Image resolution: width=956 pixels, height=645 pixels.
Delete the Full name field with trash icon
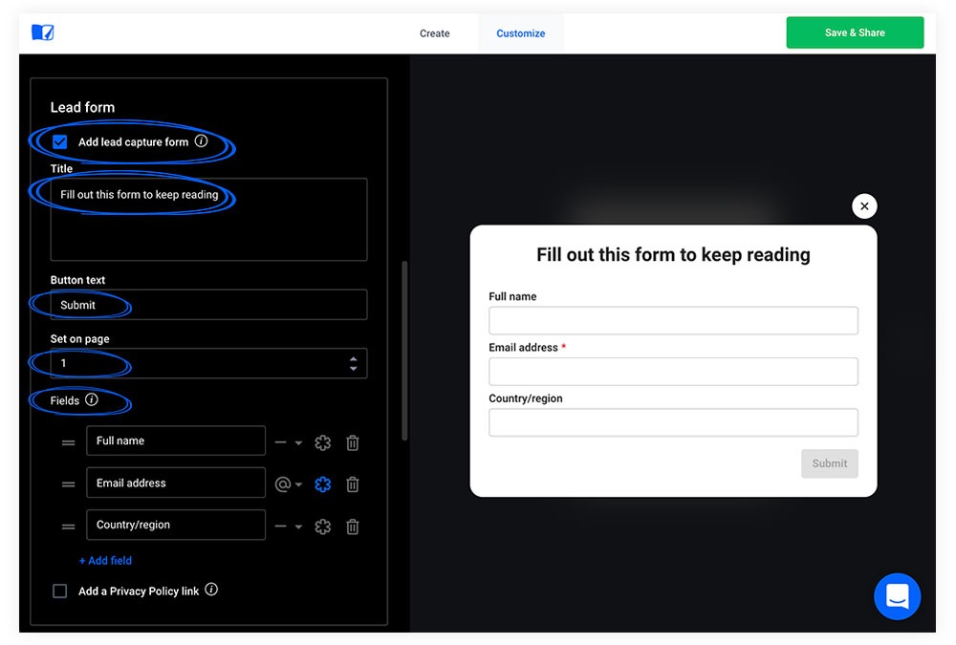pyautogui.click(x=353, y=442)
